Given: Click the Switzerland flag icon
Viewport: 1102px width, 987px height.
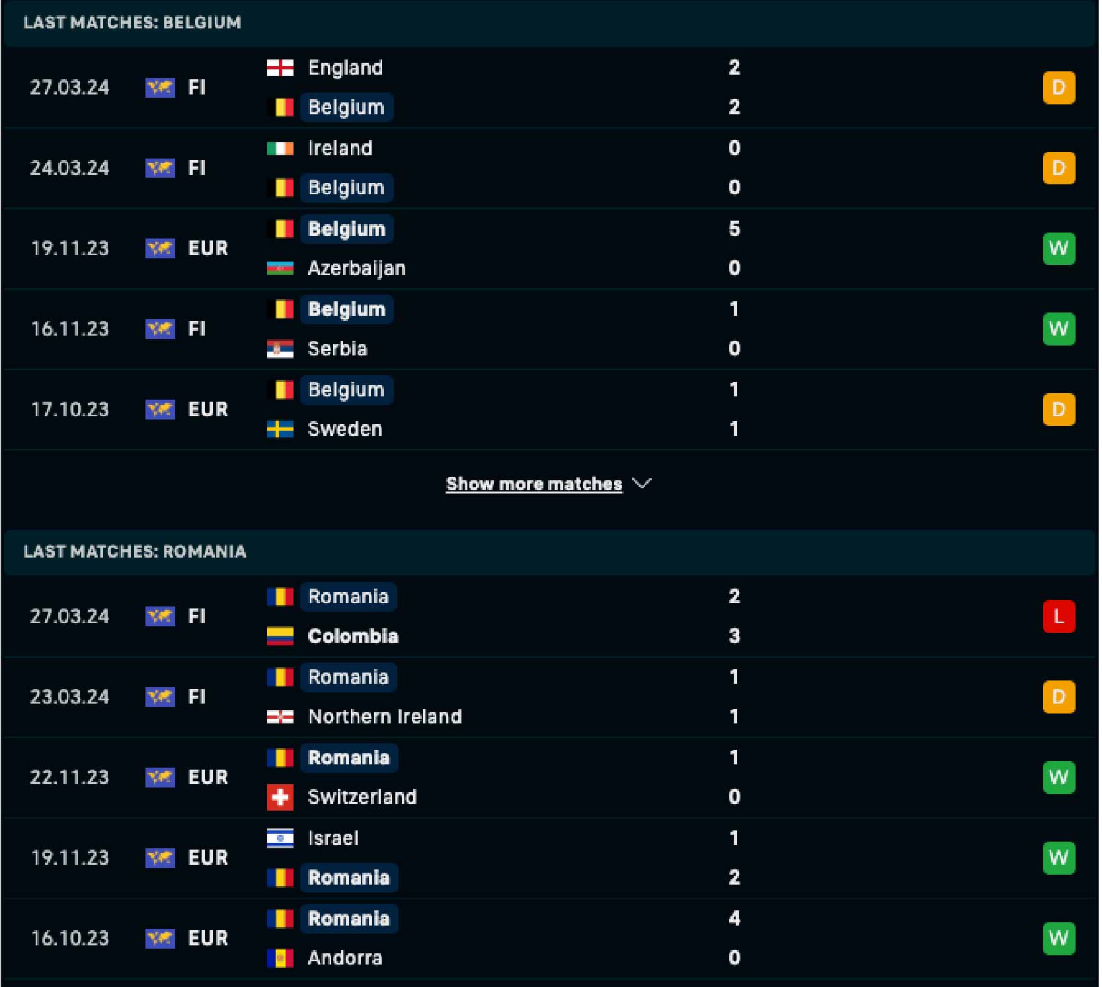Looking at the screenshot, I should pyautogui.click(x=280, y=797).
